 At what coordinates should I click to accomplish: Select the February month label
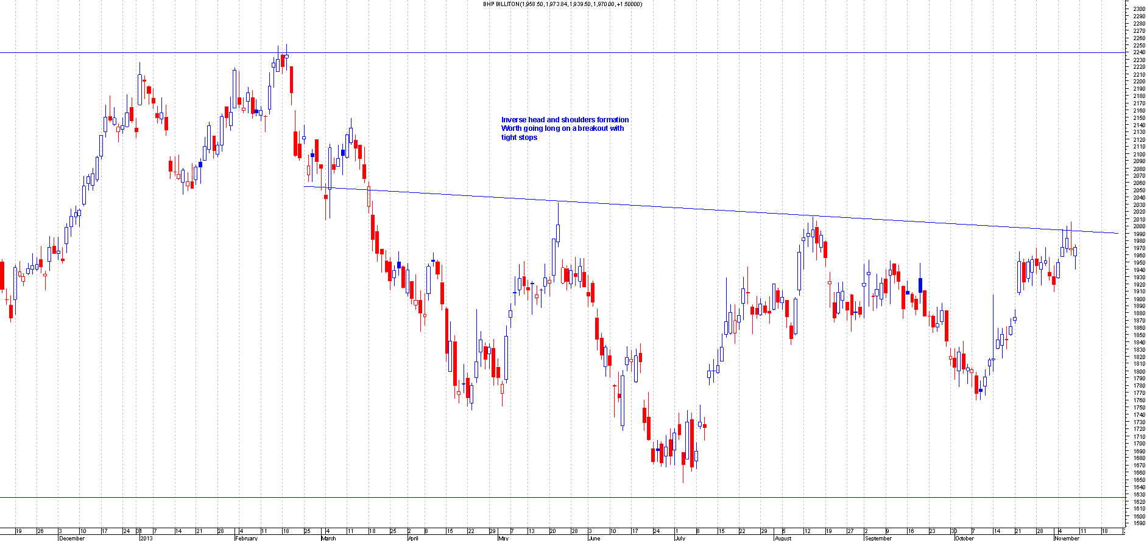point(247,538)
